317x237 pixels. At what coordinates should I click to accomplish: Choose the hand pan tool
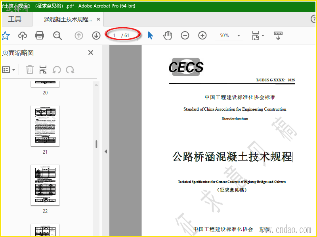click(168, 36)
